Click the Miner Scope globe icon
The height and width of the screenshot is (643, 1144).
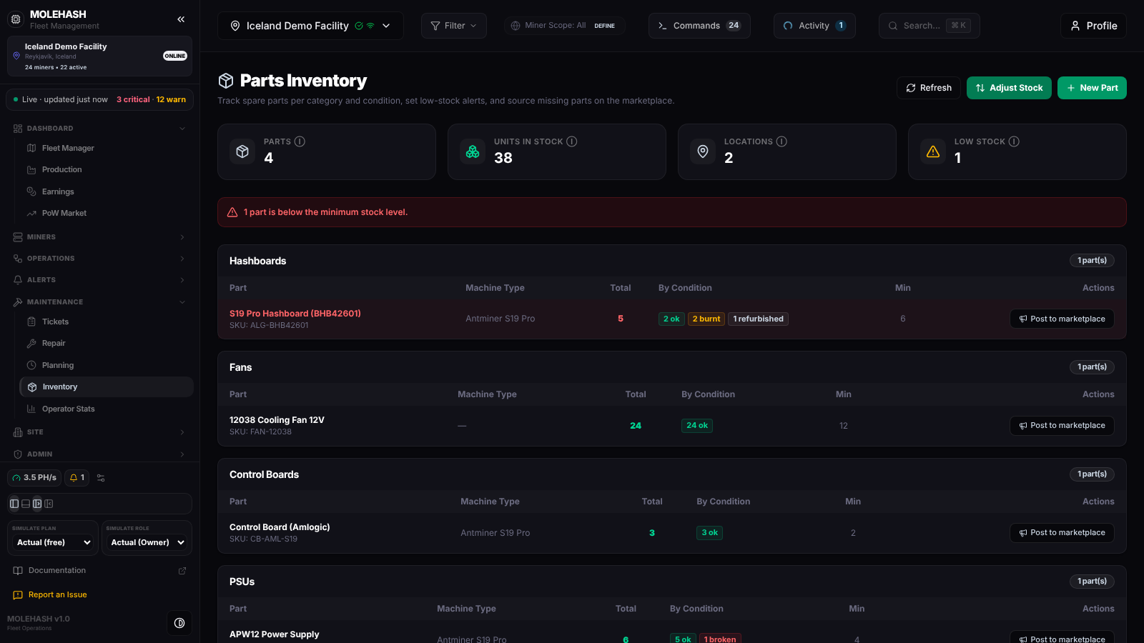pyautogui.click(x=516, y=26)
